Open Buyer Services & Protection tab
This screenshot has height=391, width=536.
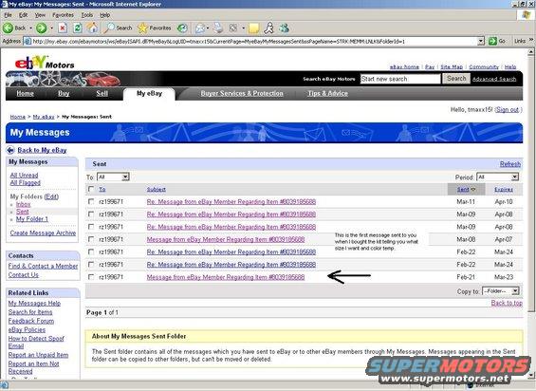pos(242,93)
